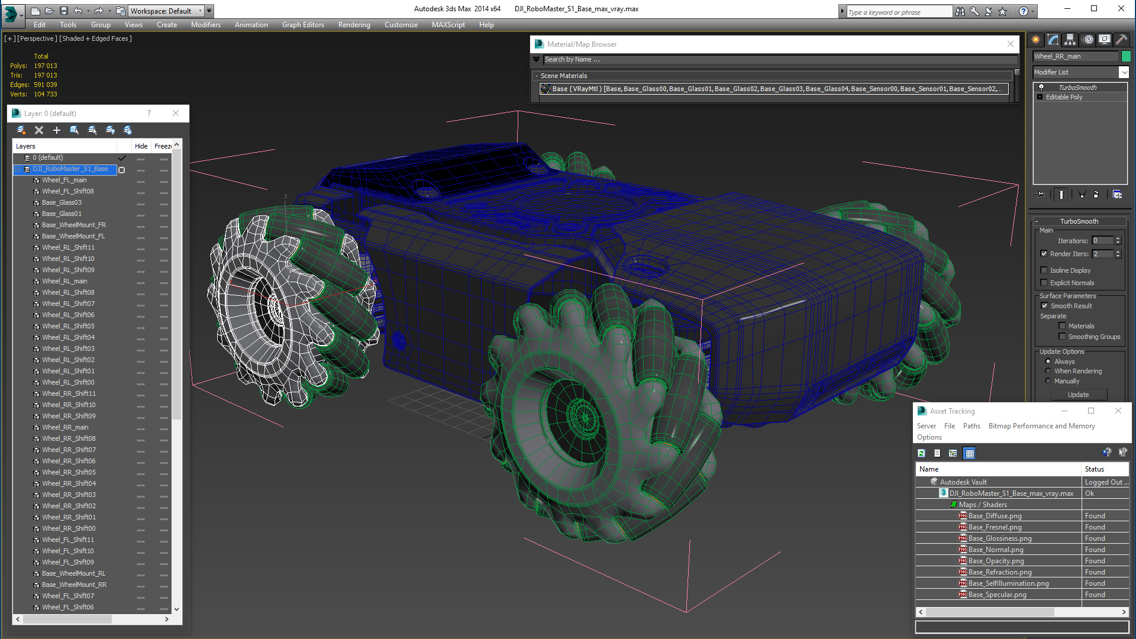Switch to Utilities hammer panel tab
This screenshot has width=1136, height=639.
pos(1121,40)
